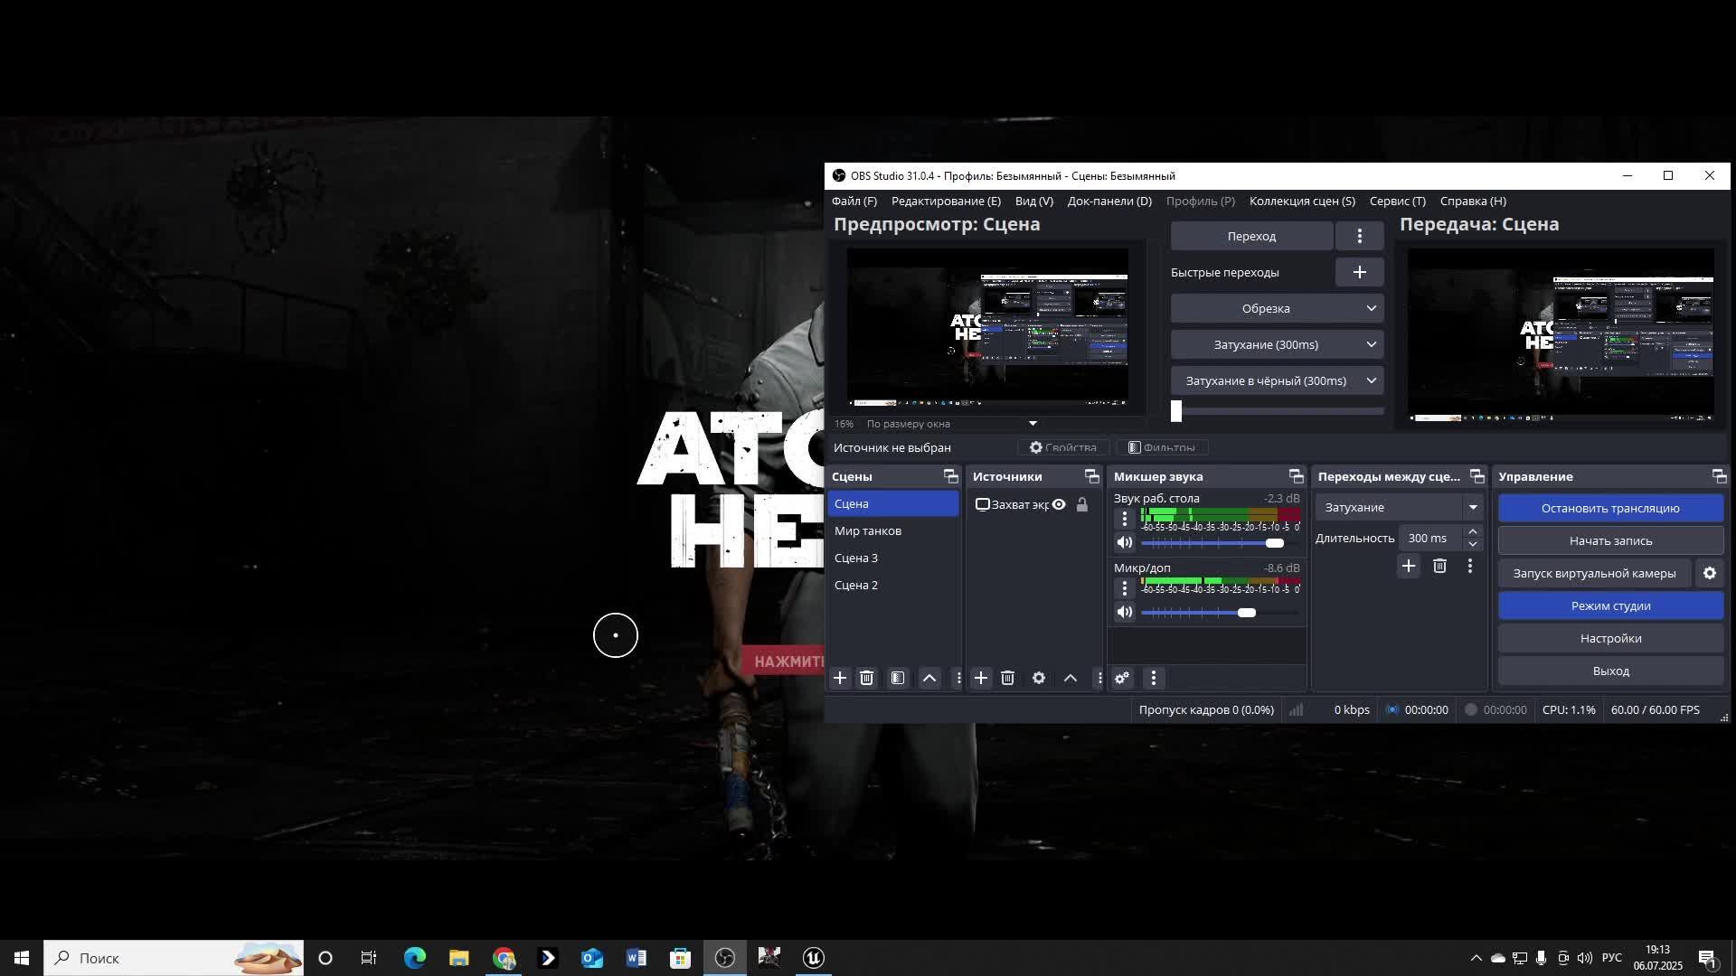Toggle lock on Захват экрана source
Image resolution: width=1736 pixels, height=976 pixels.
click(1081, 504)
